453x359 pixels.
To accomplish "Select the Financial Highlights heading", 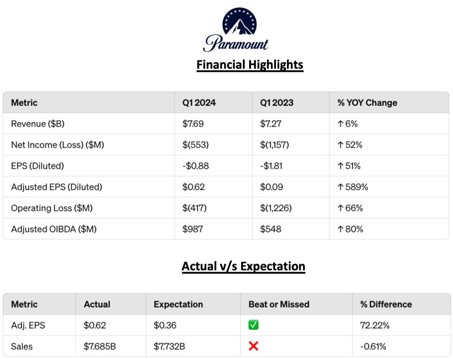I will [250, 65].
